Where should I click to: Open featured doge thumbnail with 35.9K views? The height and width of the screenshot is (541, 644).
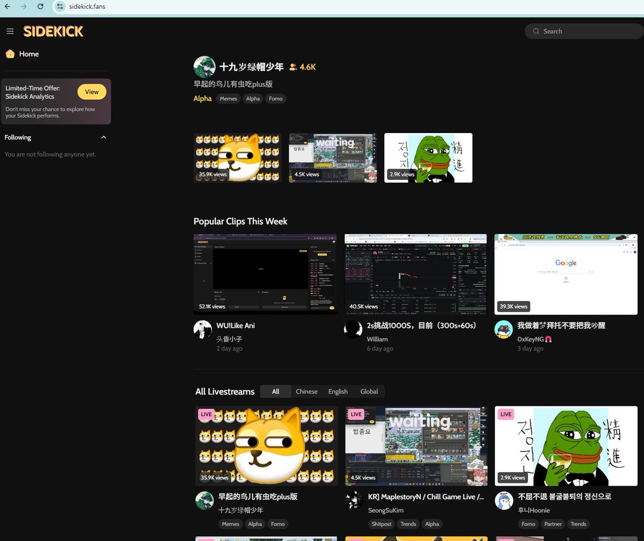click(237, 158)
